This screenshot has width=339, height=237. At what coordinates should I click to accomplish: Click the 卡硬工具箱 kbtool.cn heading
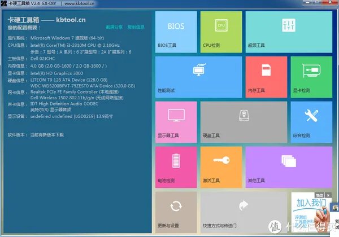coord(47,20)
